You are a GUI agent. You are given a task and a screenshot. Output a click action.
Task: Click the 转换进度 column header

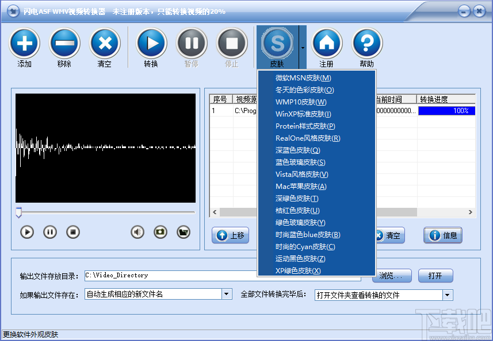tap(446, 99)
